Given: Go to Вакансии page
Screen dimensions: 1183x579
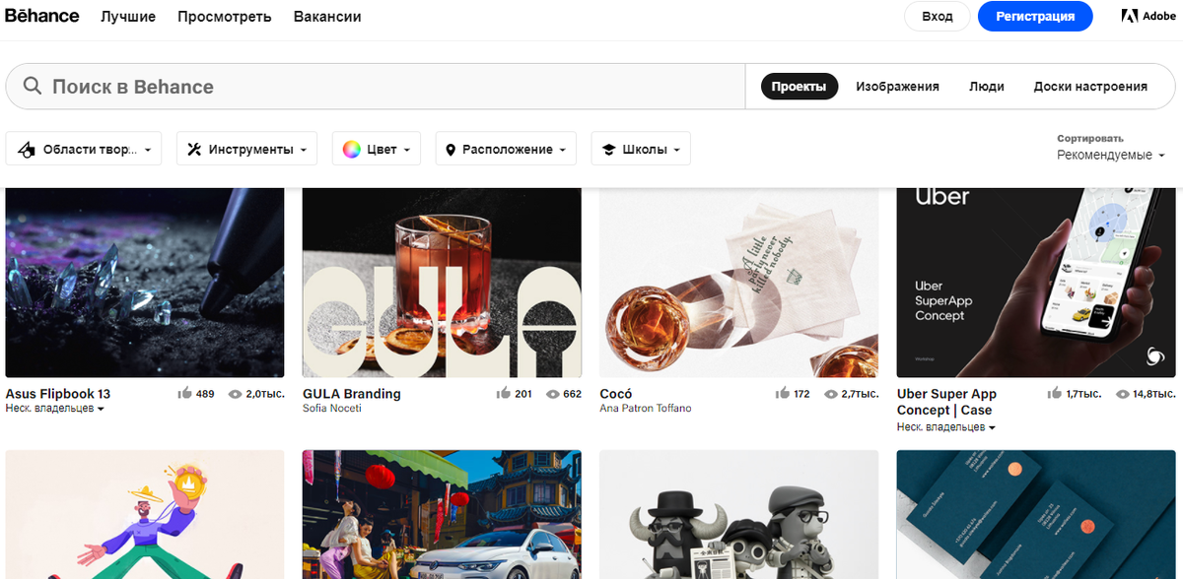Looking at the screenshot, I should click(327, 17).
